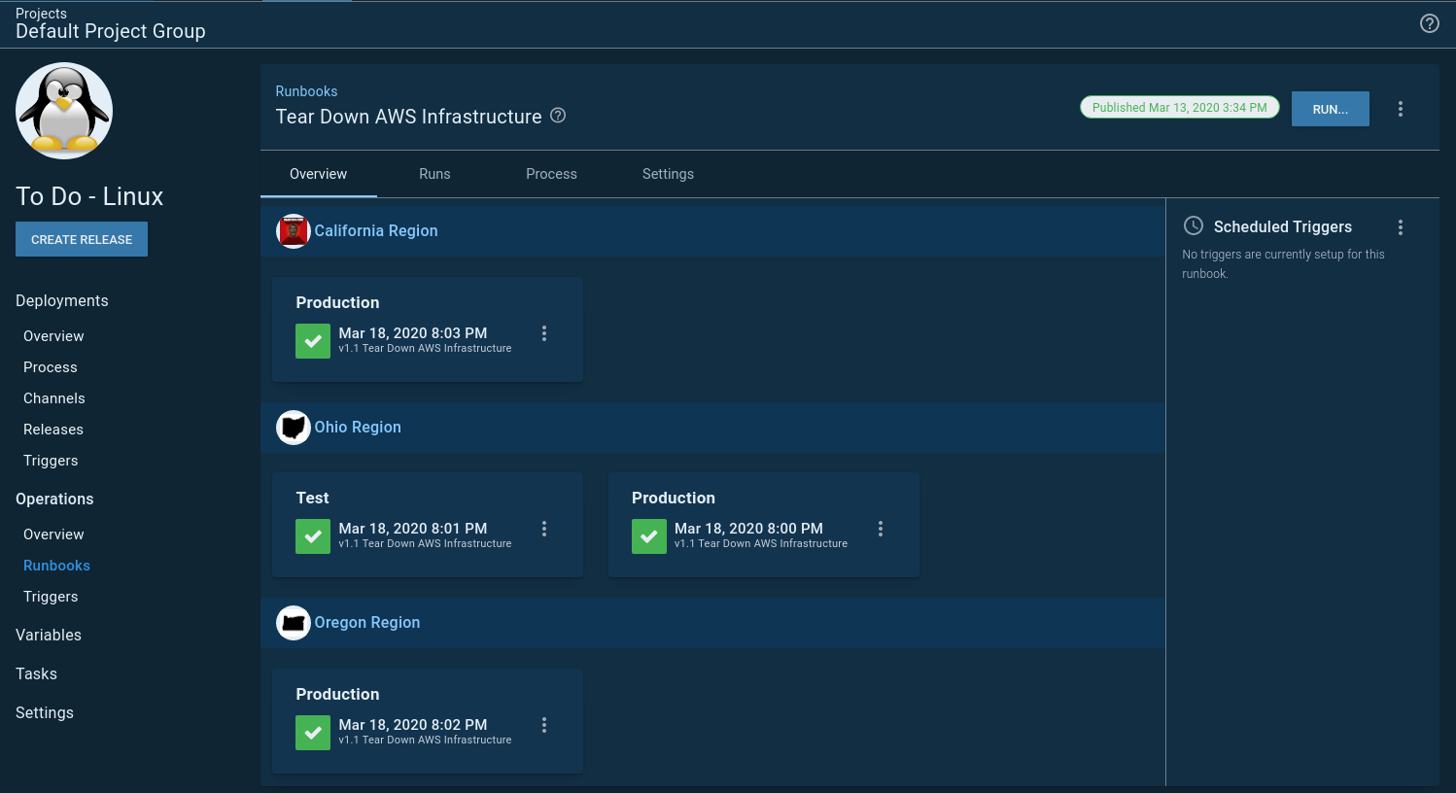Click green success checkmark for Ohio Test run
Screen dimensions: 1456x793
(x=313, y=536)
